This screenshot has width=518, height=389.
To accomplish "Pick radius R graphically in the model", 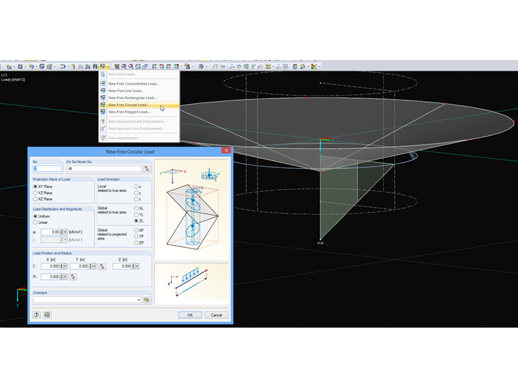I will tap(73, 277).
